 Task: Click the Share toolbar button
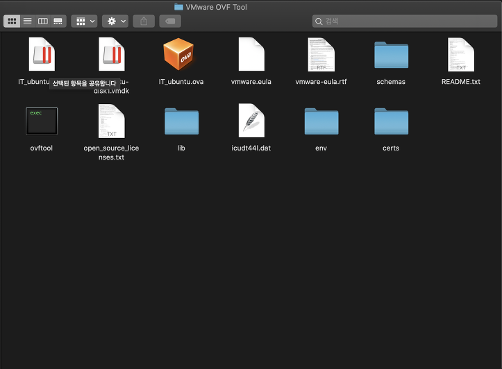pyautogui.click(x=144, y=22)
